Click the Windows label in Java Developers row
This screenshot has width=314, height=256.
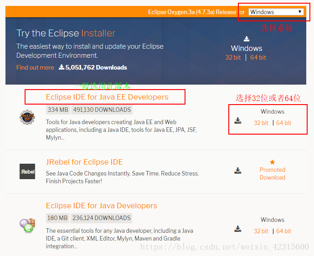[x=273, y=220]
